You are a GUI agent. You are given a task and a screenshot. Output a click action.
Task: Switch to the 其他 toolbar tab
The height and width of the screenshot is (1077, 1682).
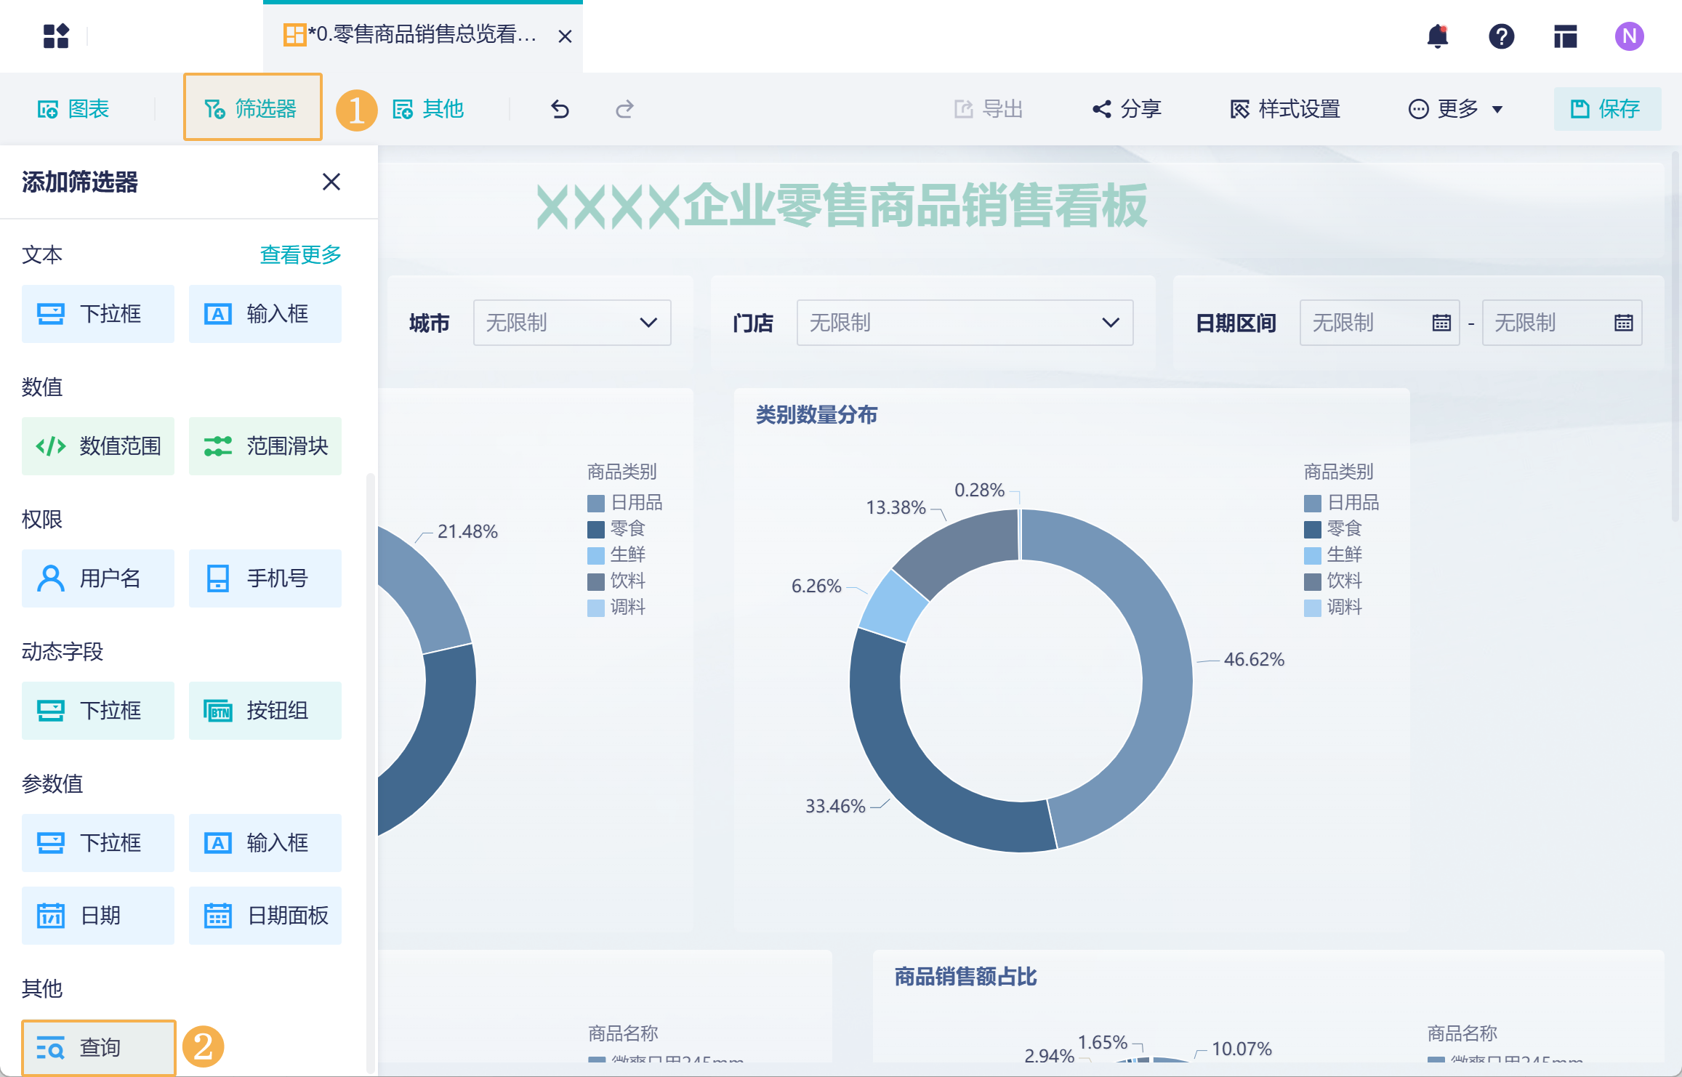[428, 109]
